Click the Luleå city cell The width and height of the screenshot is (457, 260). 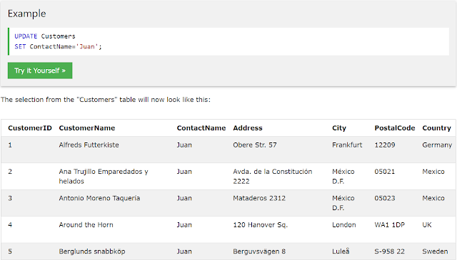(x=341, y=251)
